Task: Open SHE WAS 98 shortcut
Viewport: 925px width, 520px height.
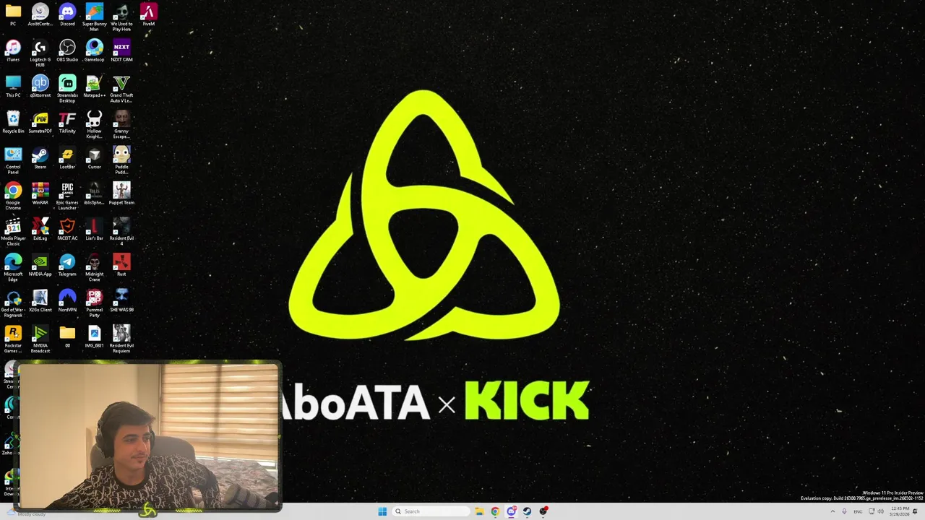Action: (121, 301)
